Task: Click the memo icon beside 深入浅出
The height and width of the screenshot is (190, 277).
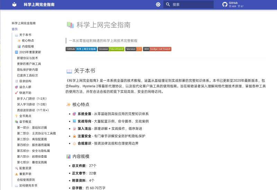Action: pos(74,129)
